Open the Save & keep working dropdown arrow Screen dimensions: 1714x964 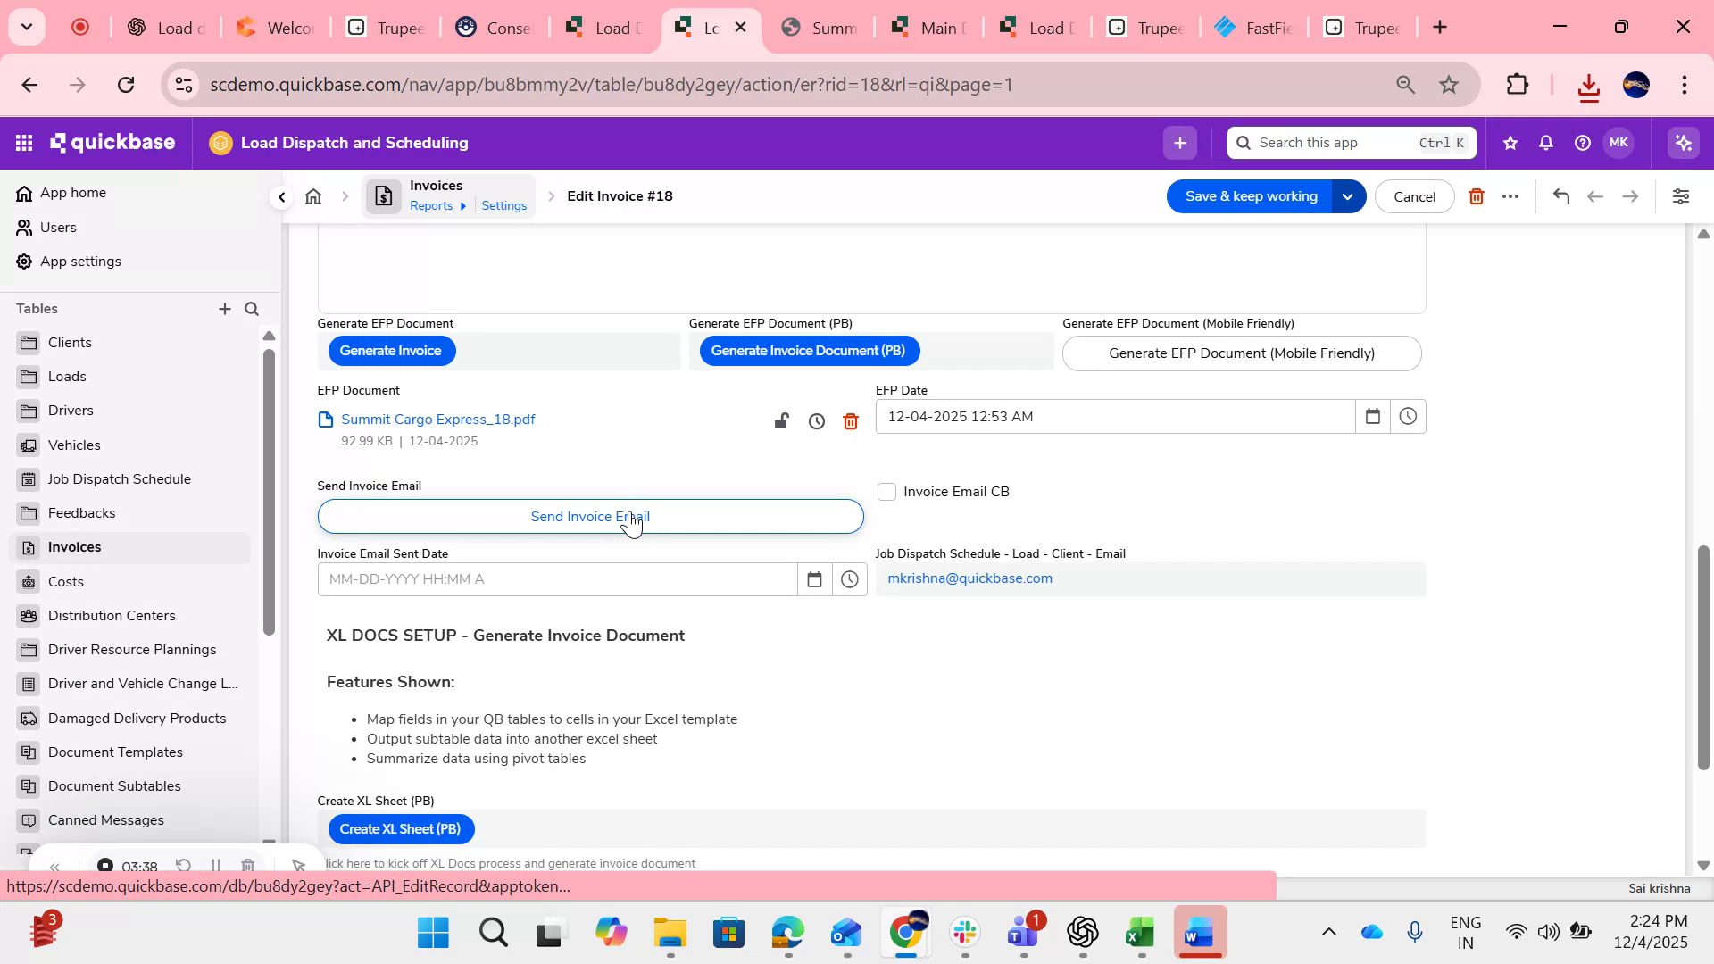(1348, 195)
